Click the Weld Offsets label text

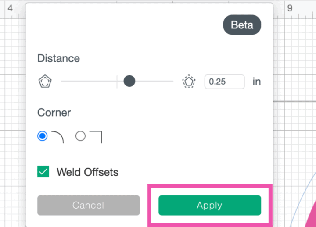pyautogui.click(x=87, y=172)
